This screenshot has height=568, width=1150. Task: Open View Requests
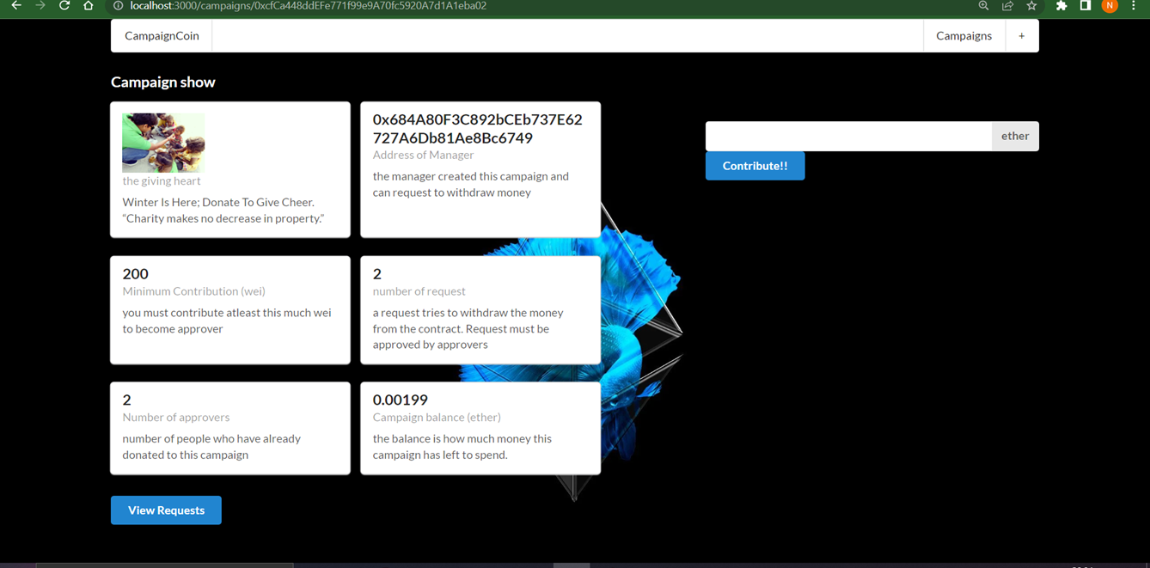[165, 510]
